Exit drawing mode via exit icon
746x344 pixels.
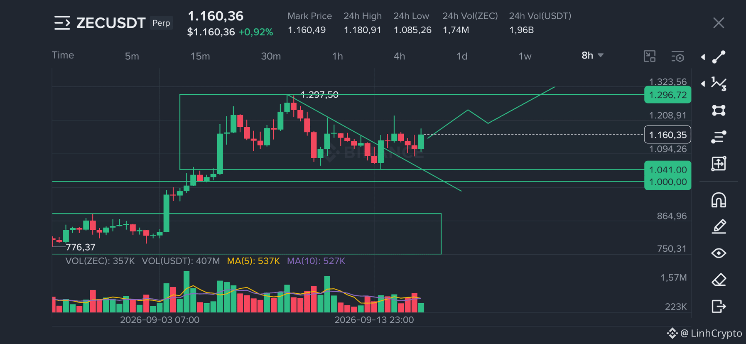[719, 306]
